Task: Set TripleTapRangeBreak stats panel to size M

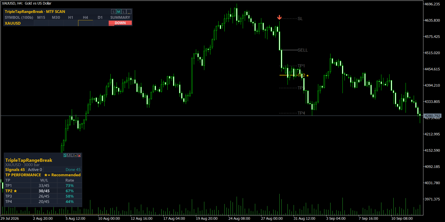Action: pyautogui.click(x=68, y=155)
